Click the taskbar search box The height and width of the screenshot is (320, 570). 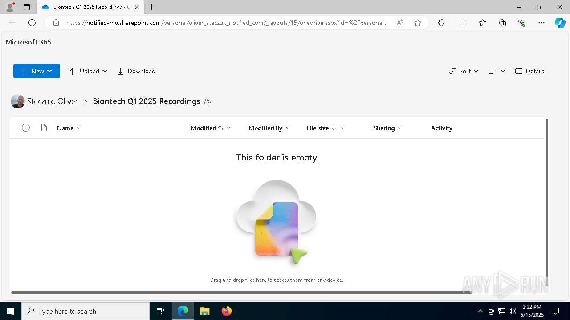pos(85,311)
